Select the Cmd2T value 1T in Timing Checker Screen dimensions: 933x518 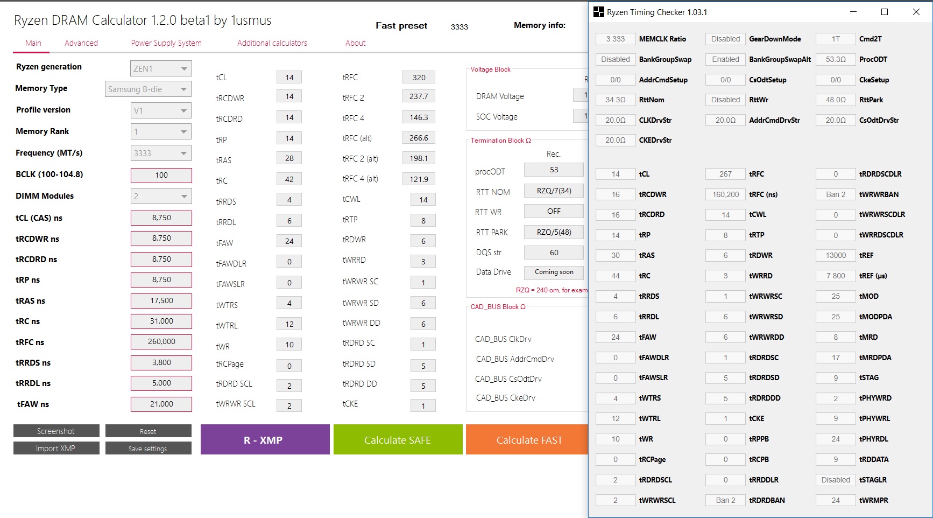coord(836,39)
